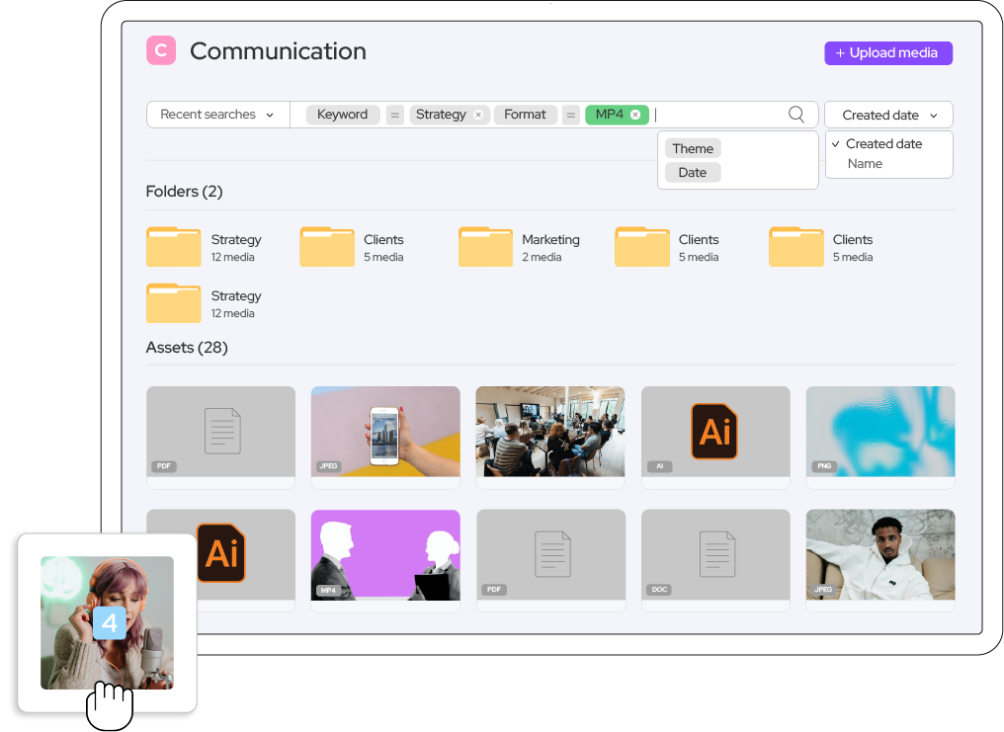Select the Date filter suggestion
The width and height of the screenshot is (1004, 732).
tap(693, 173)
